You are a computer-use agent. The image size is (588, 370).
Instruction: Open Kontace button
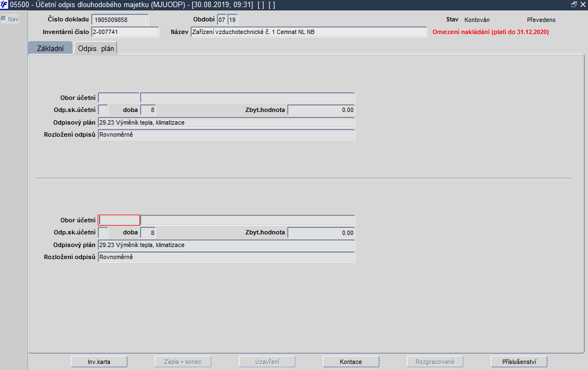[x=351, y=362]
